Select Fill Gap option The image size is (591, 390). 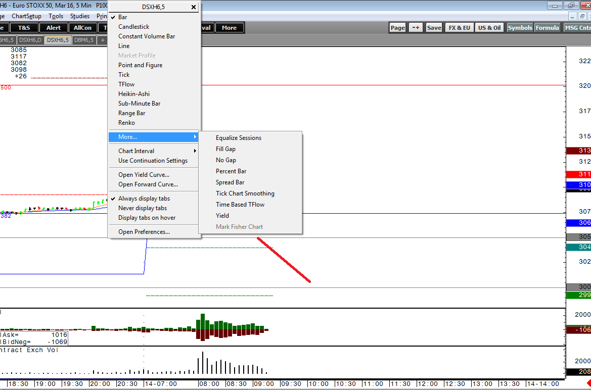coord(226,149)
